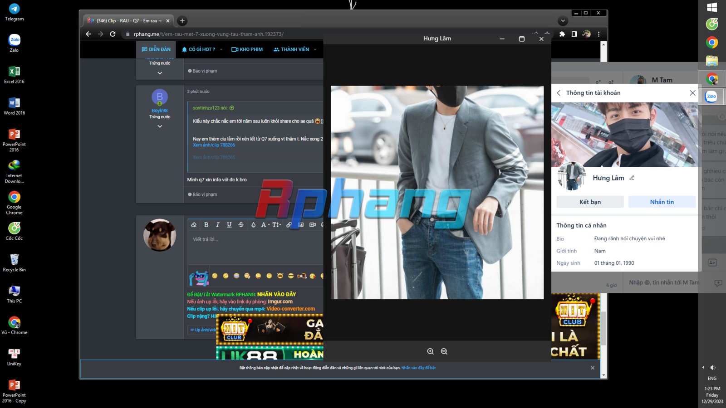Insert video media using editor toolbar

tap(313, 225)
